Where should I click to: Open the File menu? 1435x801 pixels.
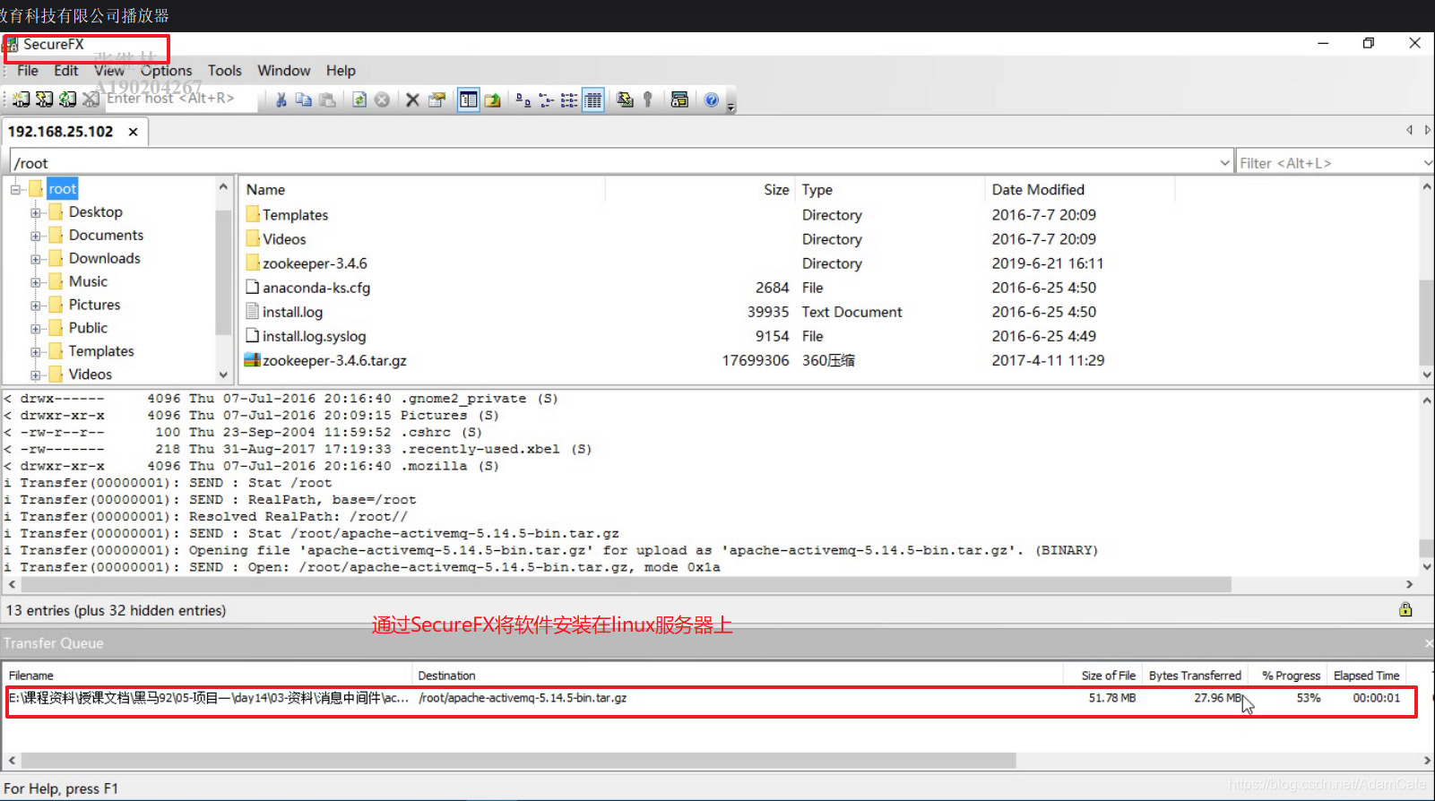[28, 70]
